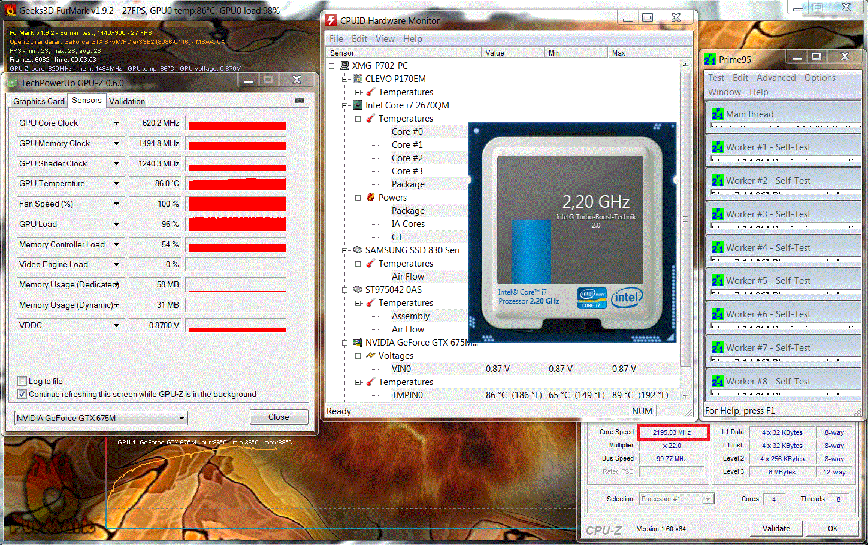
Task: Click the Hardware Monitor scrollbar down arrow
Action: 685,395
